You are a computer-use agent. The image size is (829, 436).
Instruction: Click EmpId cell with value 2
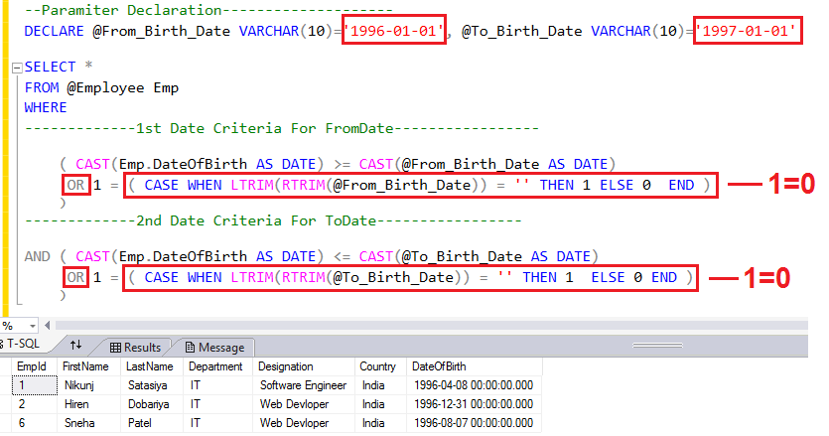(35, 404)
